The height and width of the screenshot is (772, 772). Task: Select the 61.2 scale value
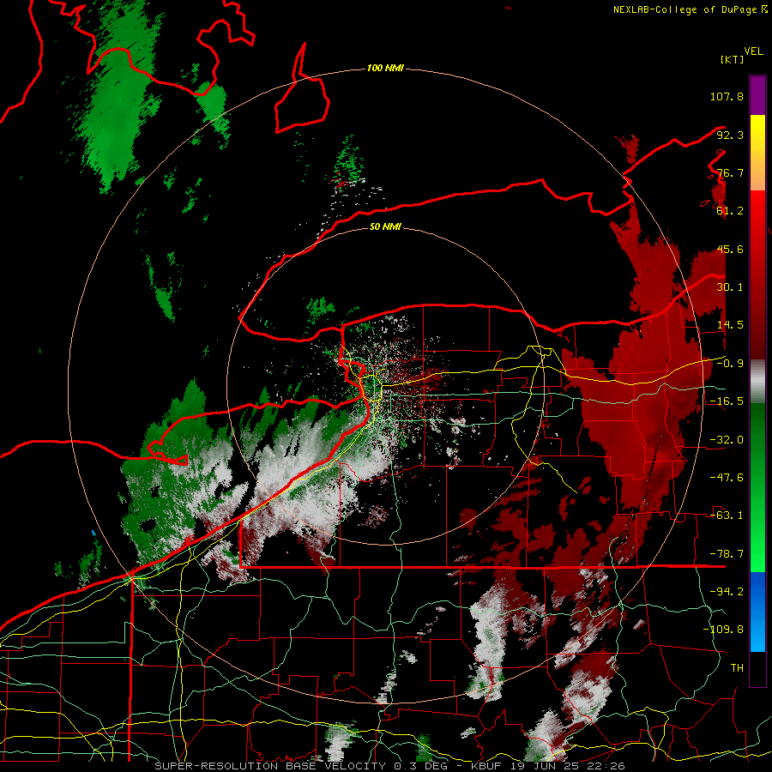point(730,211)
